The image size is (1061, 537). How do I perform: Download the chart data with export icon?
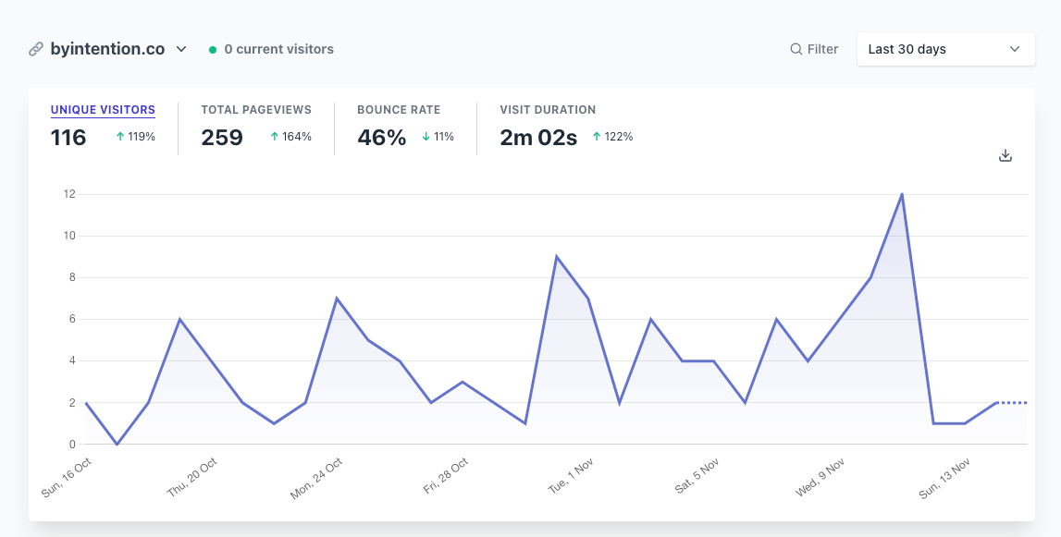(x=1005, y=155)
